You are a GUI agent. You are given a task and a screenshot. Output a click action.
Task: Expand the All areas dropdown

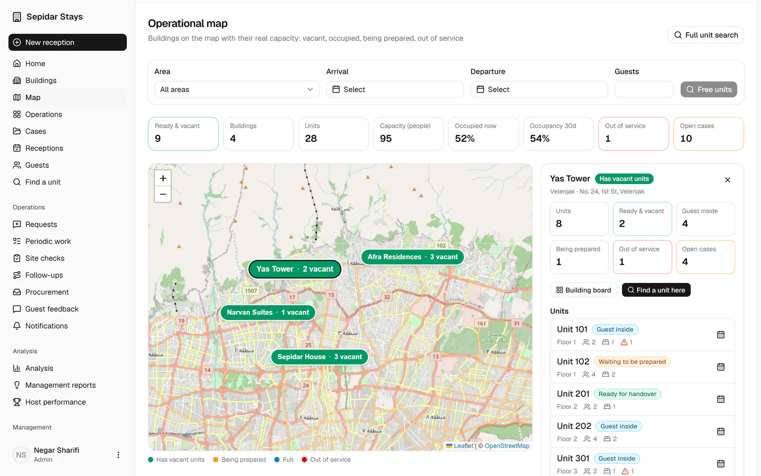[237, 89]
